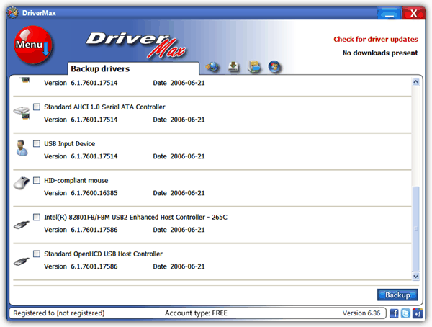The image size is (432, 327).
Task: Select Intel 82801FB/FBM USB2 Enhanced Host Controller checkbox
Action: click(x=37, y=217)
